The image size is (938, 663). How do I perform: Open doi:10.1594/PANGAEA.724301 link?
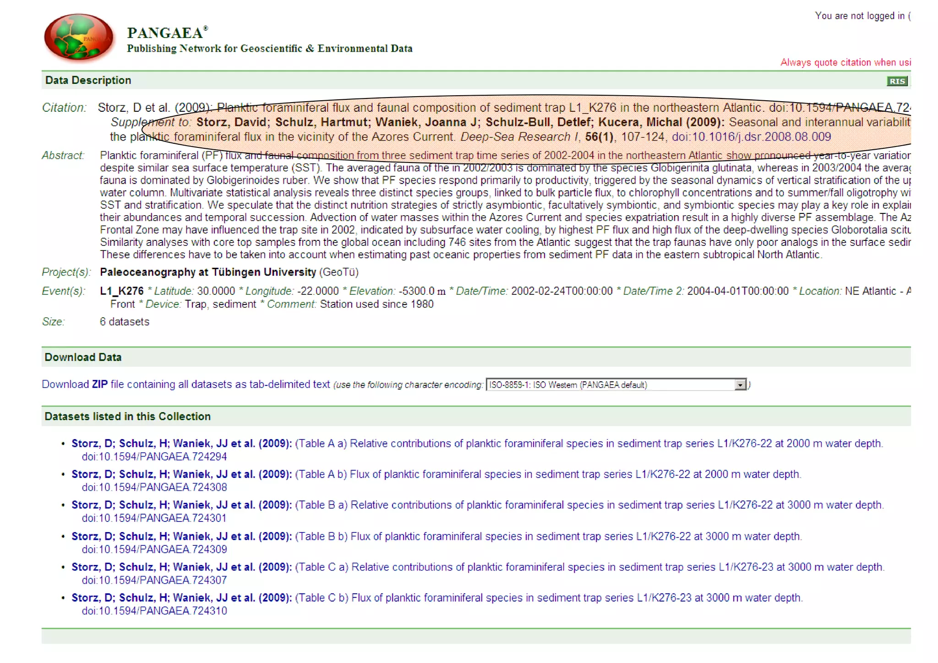click(154, 518)
